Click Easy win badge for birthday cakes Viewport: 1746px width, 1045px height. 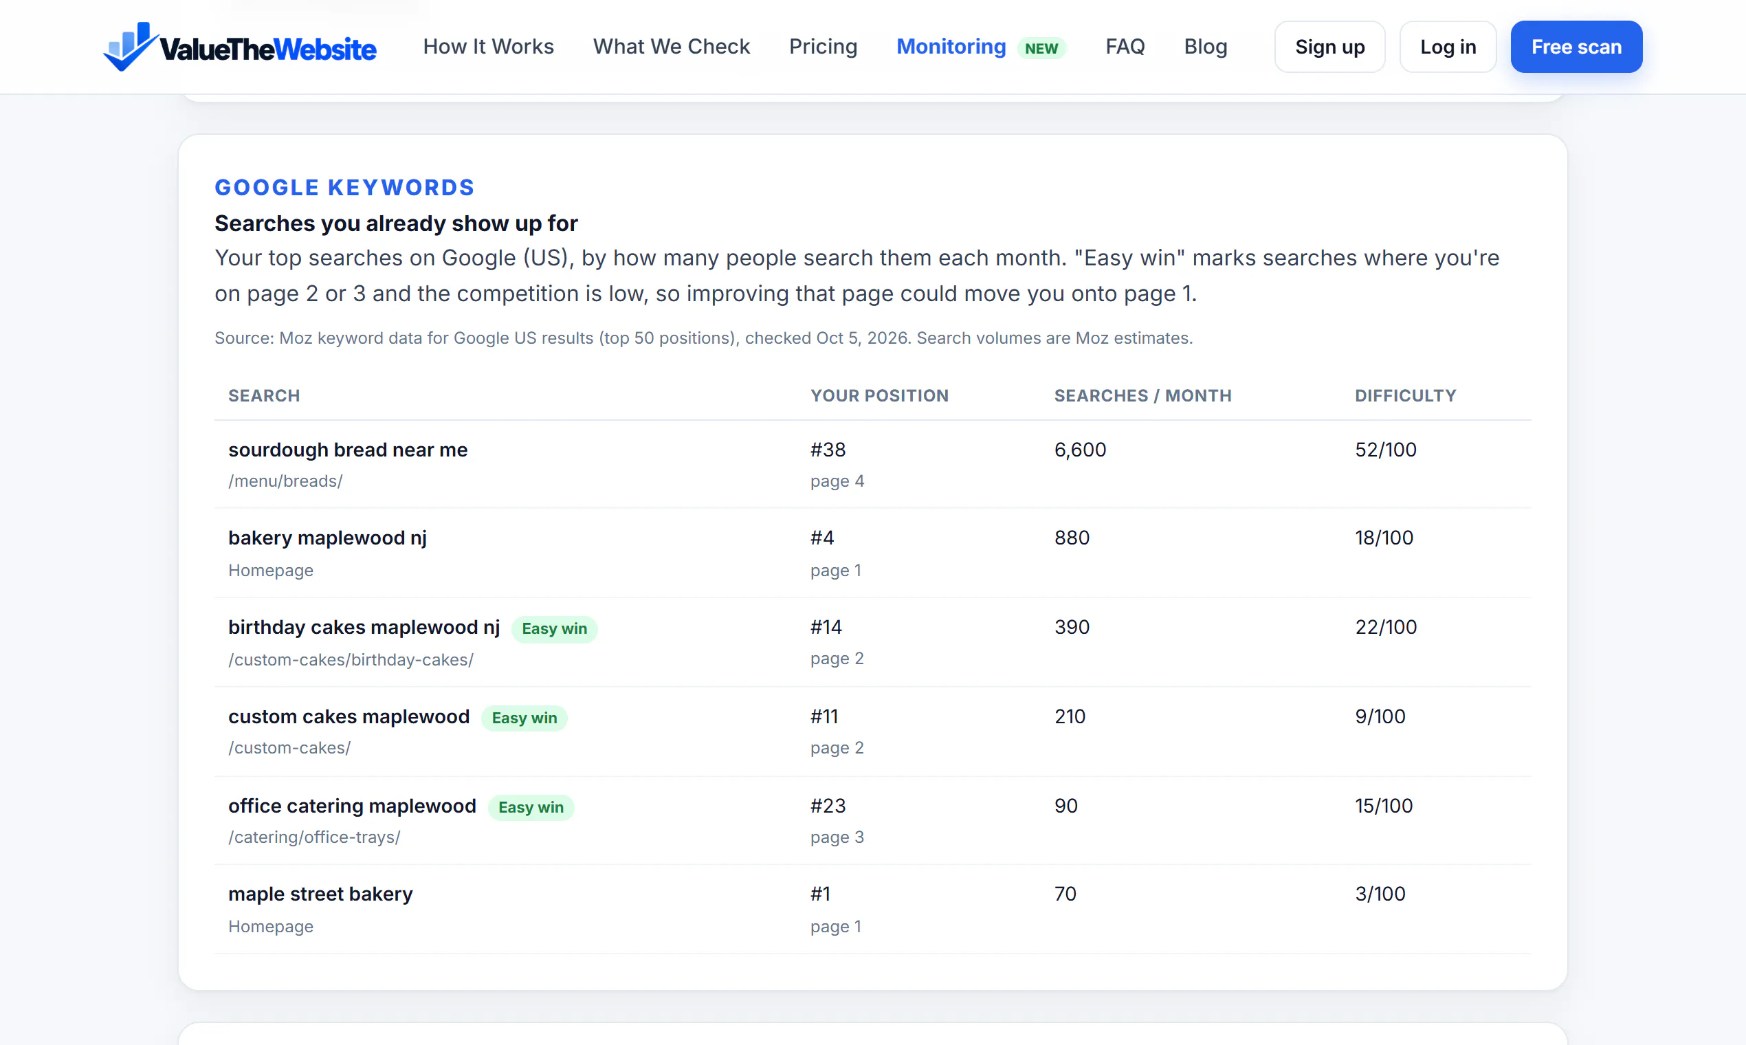point(554,629)
